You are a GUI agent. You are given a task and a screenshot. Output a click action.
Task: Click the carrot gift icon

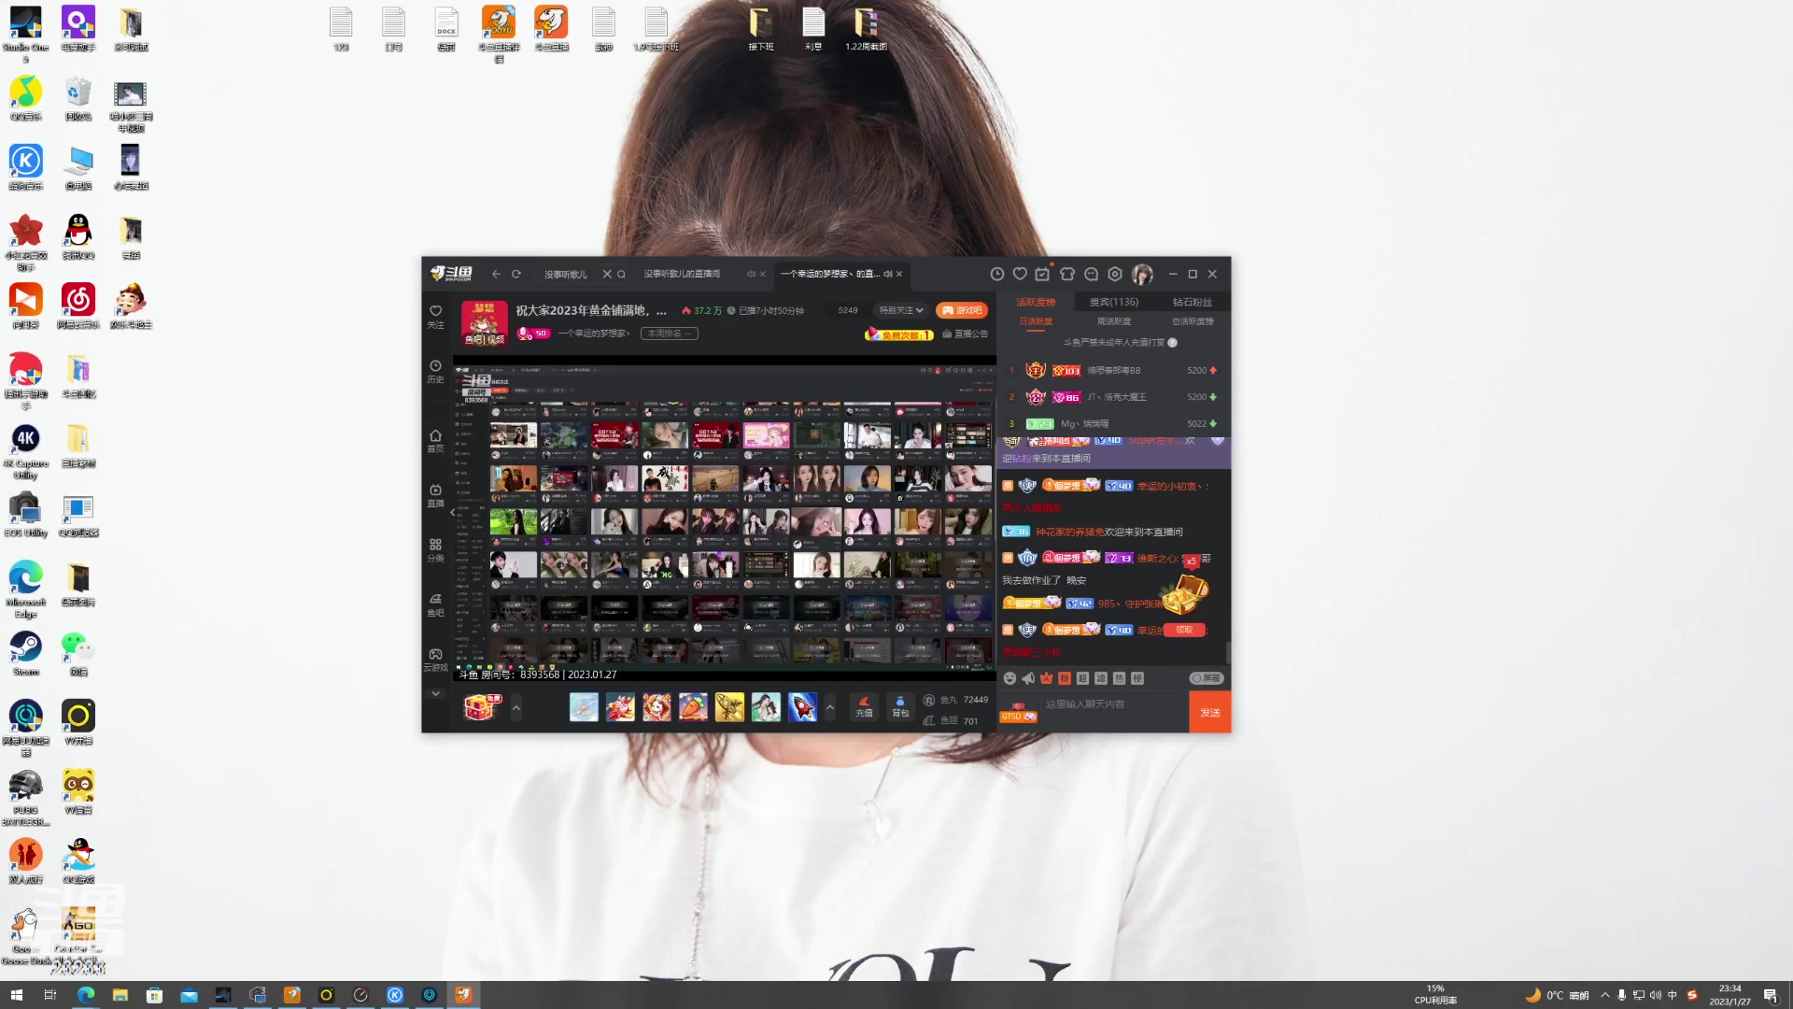tap(693, 707)
